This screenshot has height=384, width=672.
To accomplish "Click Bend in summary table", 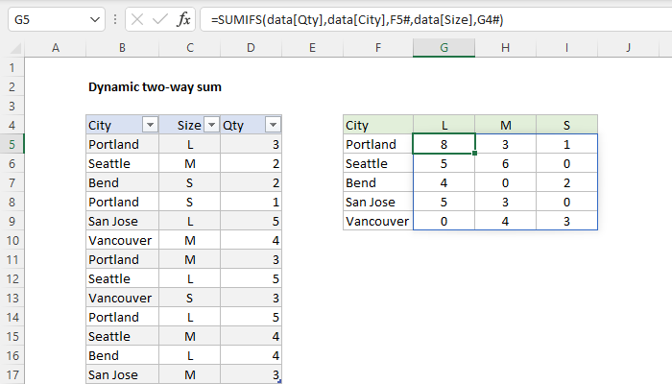I will click(x=378, y=182).
